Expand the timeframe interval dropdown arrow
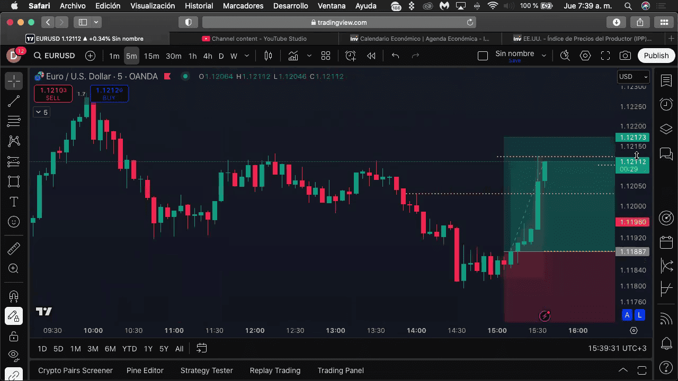The image size is (678, 381). click(x=247, y=56)
